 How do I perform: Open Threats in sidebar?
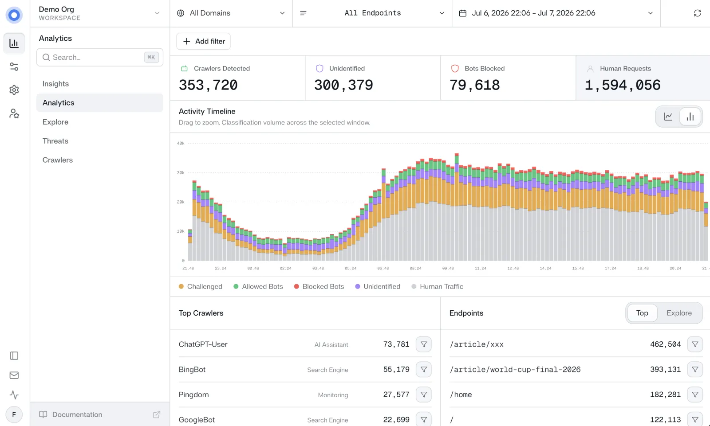100,141
